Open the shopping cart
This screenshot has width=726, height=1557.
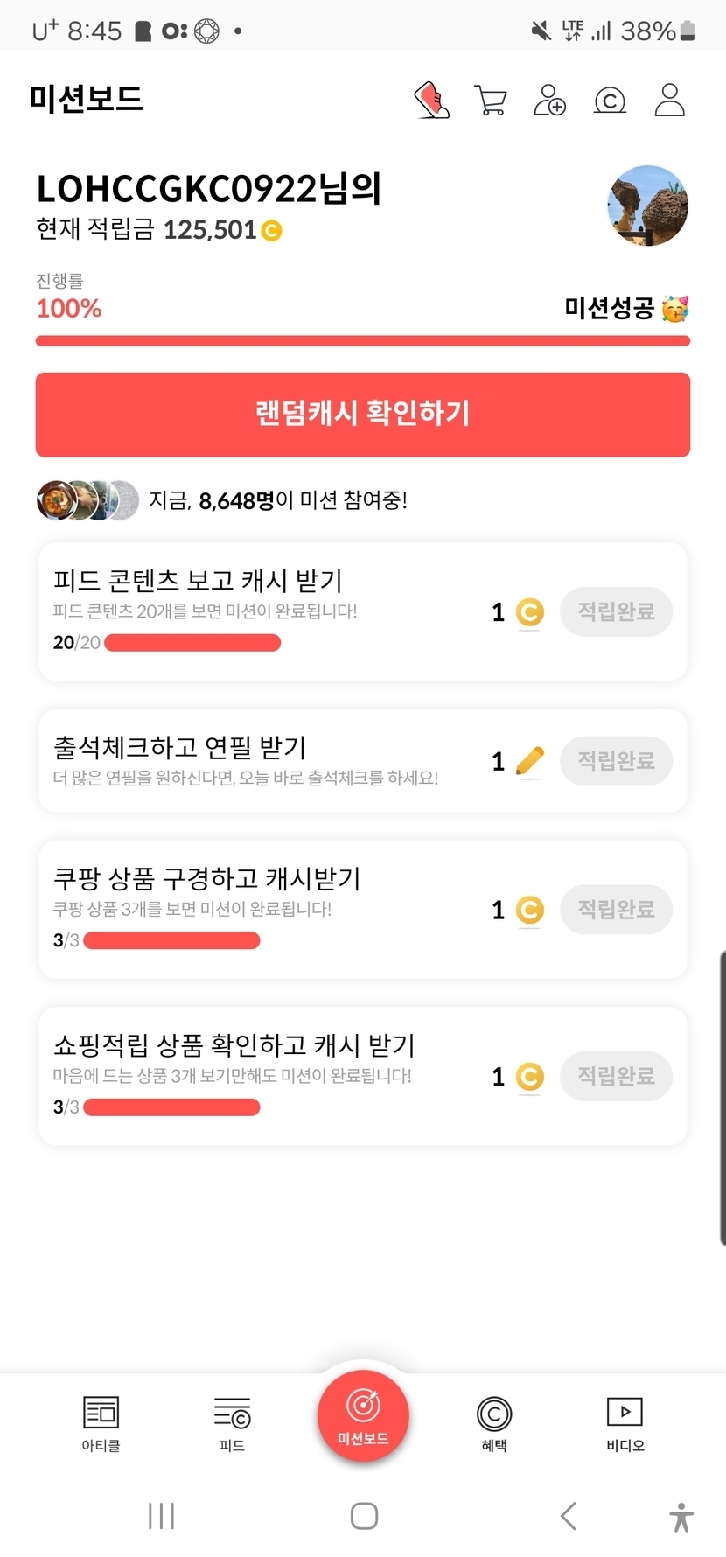[x=490, y=101]
